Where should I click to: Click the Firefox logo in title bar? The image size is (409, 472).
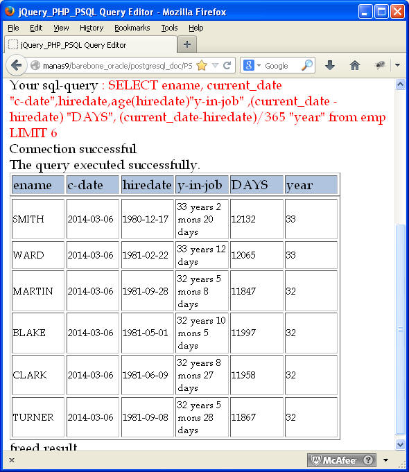coord(10,11)
